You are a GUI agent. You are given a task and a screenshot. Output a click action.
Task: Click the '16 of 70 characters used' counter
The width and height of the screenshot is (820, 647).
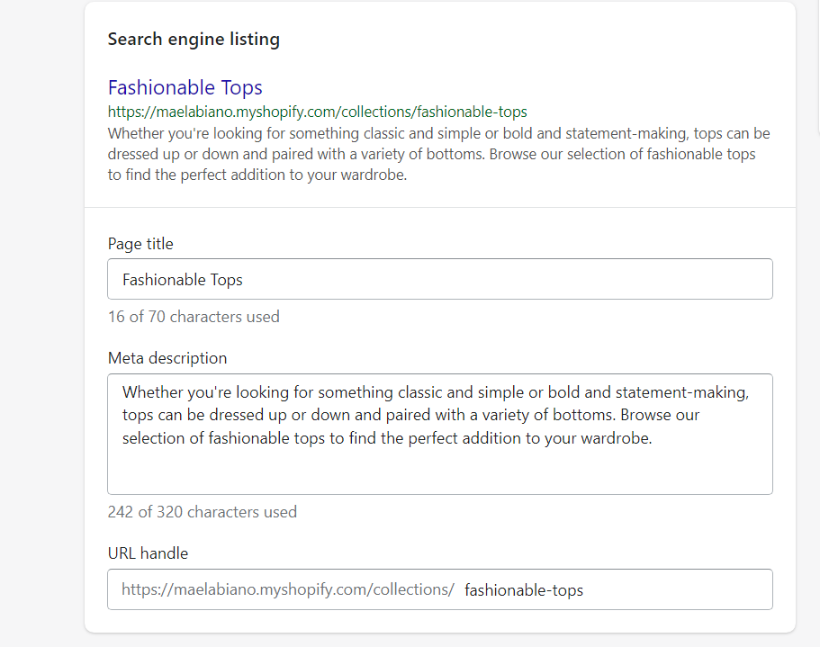[x=194, y=317]
